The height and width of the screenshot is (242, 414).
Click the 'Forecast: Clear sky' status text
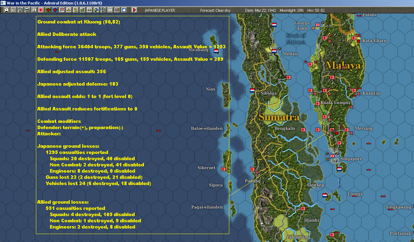215,10
